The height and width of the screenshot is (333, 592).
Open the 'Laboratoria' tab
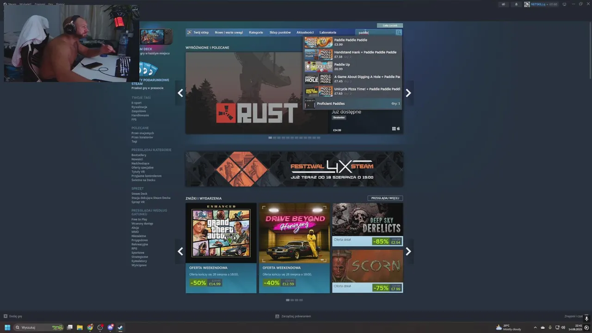328,32
